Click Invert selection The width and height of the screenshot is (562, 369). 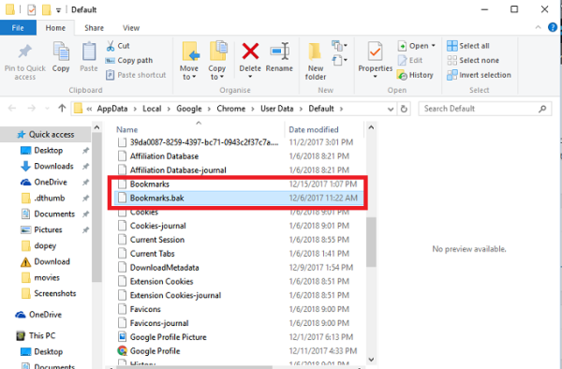coord(479,75)
